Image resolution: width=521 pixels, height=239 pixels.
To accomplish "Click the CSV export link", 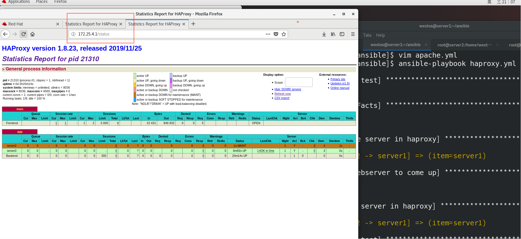I will [282, 98].
